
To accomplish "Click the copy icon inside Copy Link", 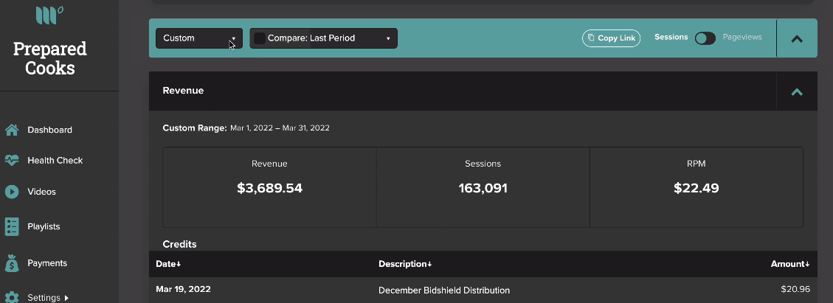I will pos(591,38).
